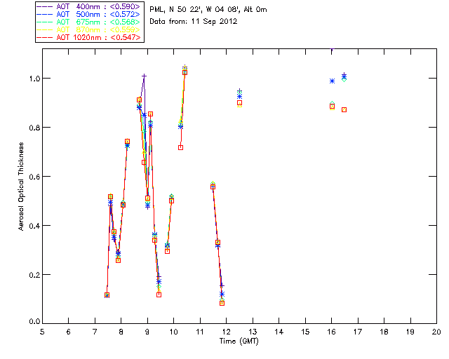Click the purple plus peak marker near 9 hours

[145, 76]
